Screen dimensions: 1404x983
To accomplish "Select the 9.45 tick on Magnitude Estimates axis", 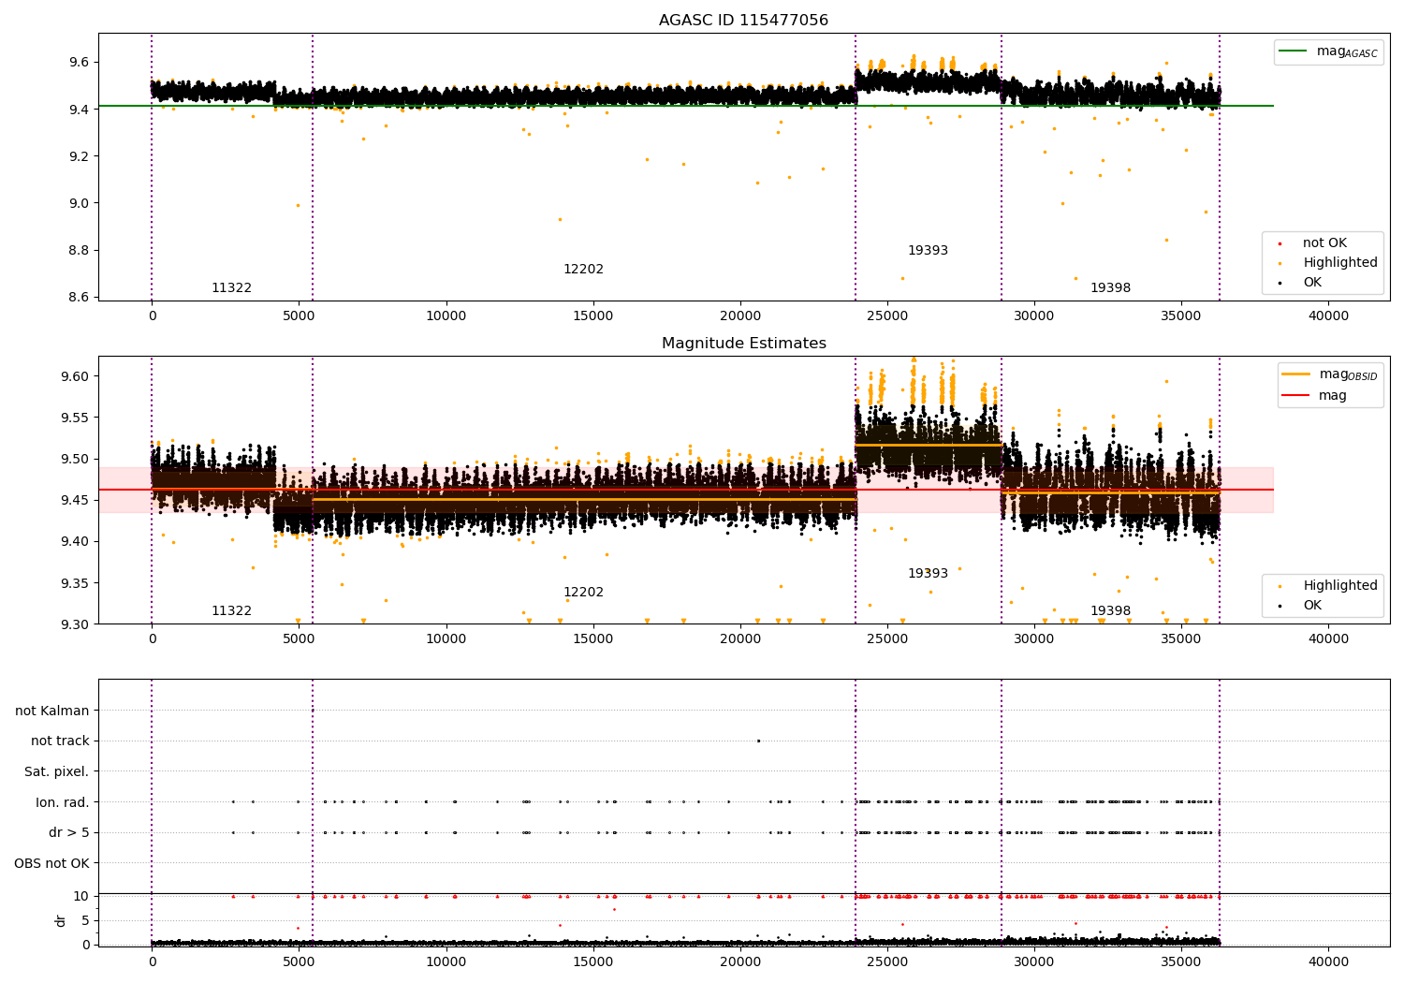I will point(75,501).
